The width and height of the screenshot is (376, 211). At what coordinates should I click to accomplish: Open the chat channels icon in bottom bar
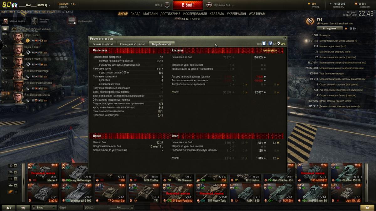[x=23, y=208]
